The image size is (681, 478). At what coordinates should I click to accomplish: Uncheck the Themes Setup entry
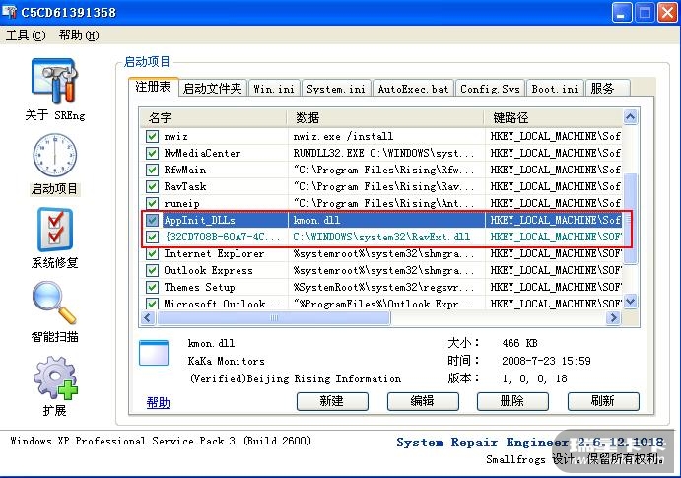(x=152, y=287)
